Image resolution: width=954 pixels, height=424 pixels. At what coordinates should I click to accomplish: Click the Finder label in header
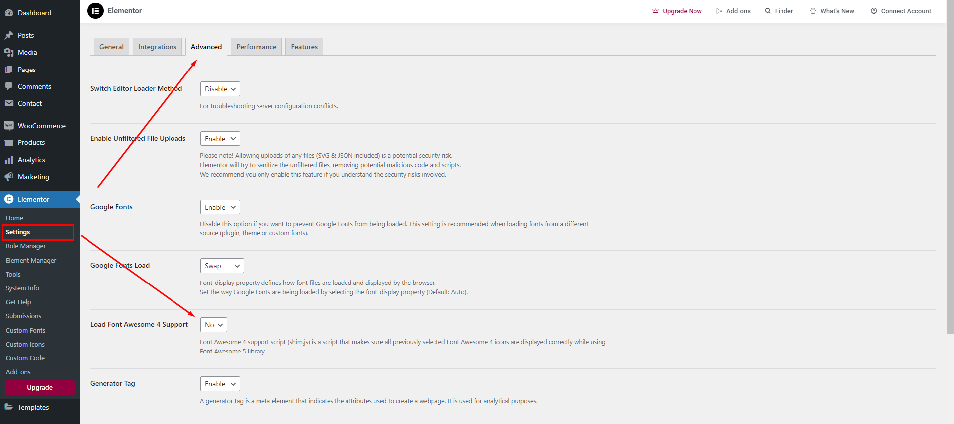coord(784,11)
